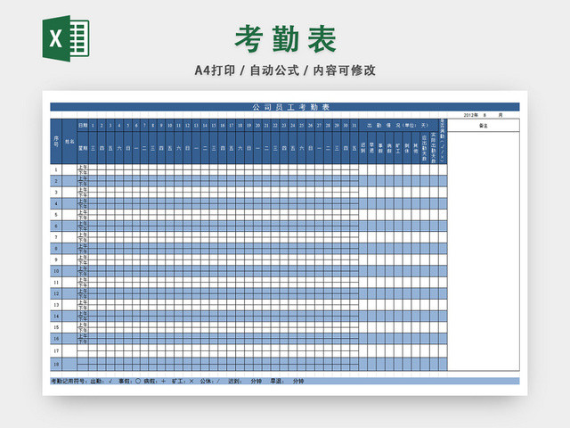Select row number 6 cell
Screen dimensions: 570x428
(x=56, y=226)
